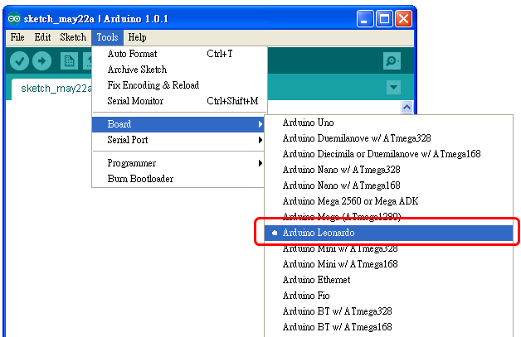The image size is (521, 337).
Task: Expand the Board submenu arrow
Action: click(x=260, y=124)
